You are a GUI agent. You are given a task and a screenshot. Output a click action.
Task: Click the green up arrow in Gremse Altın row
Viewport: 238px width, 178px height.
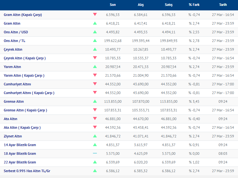[95, 101]
